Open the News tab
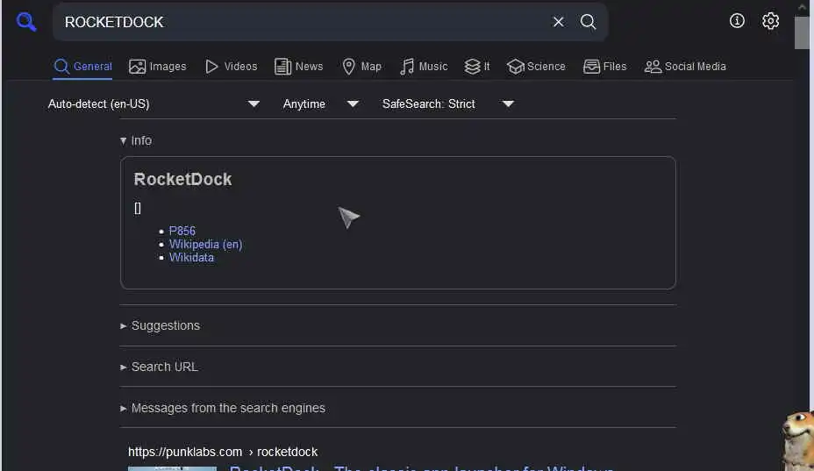The height and width of the screenshot is (471, 814). point(298,67)
